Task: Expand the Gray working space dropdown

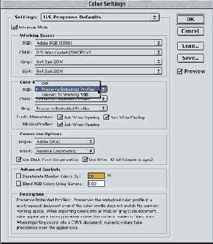Action: pos(98,62)
